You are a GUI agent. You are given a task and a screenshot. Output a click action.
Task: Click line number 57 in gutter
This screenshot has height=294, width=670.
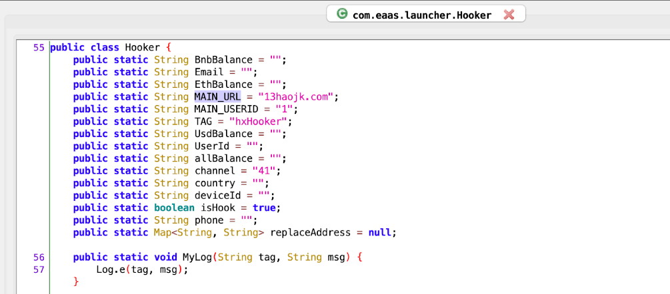(39, 269)
